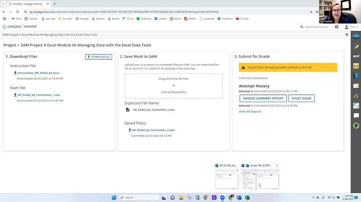
Task: Open Excel from the taskbar
Action: 247,197
